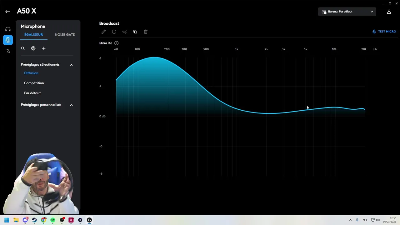Open the clock and date panel
This screenshot has height=225, width=400.
[x=390, y=220]
